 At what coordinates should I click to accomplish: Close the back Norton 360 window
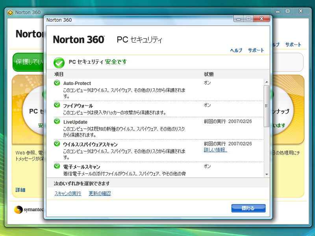point(300,11)
